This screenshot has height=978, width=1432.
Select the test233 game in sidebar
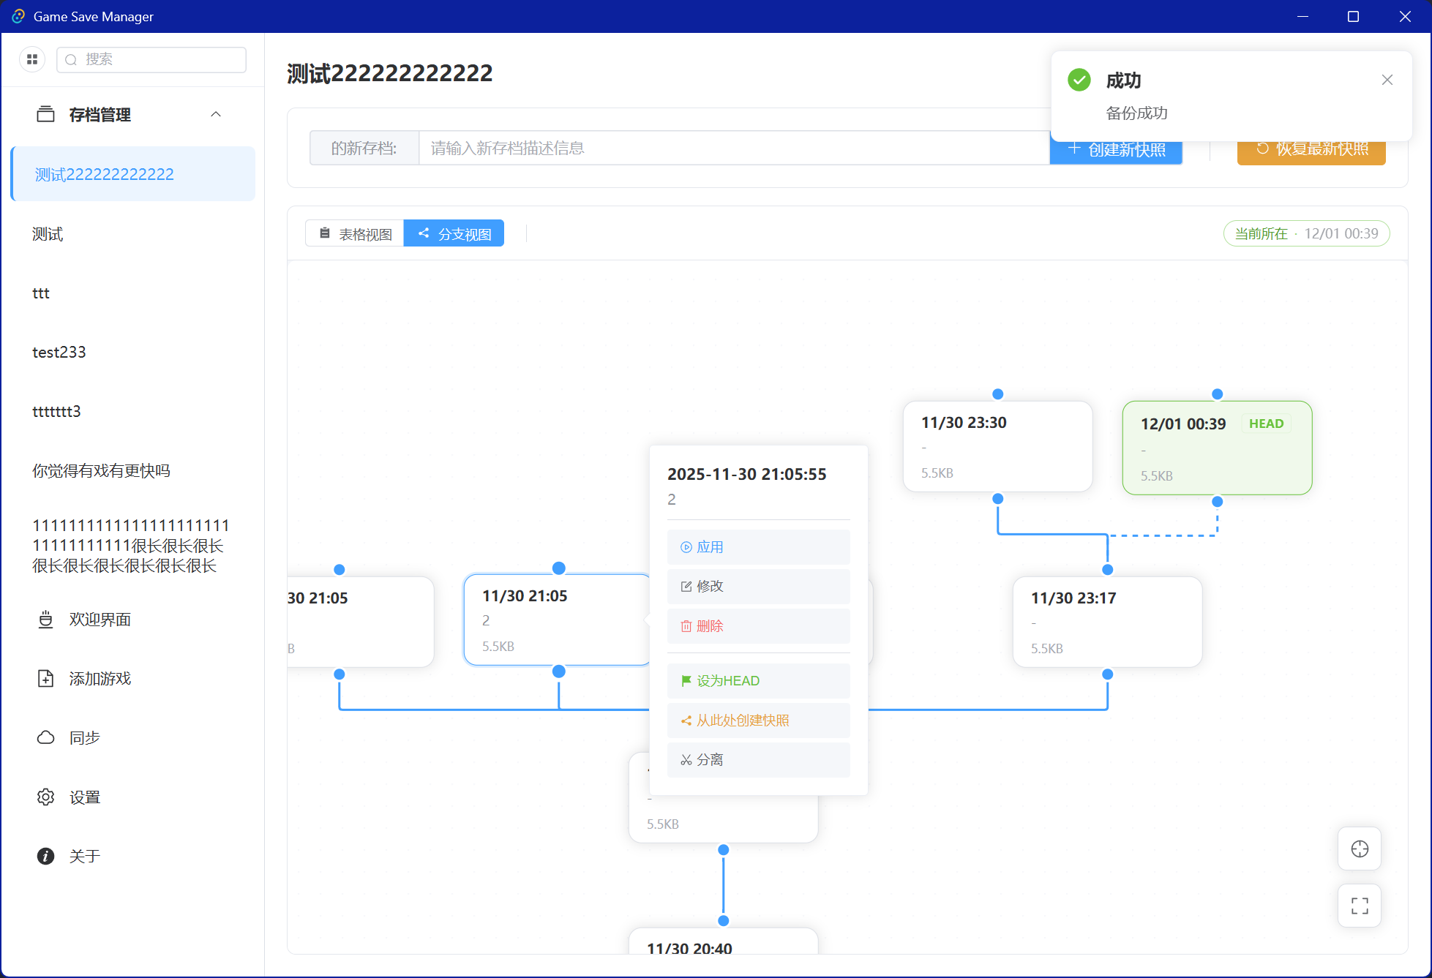[59, 352]
